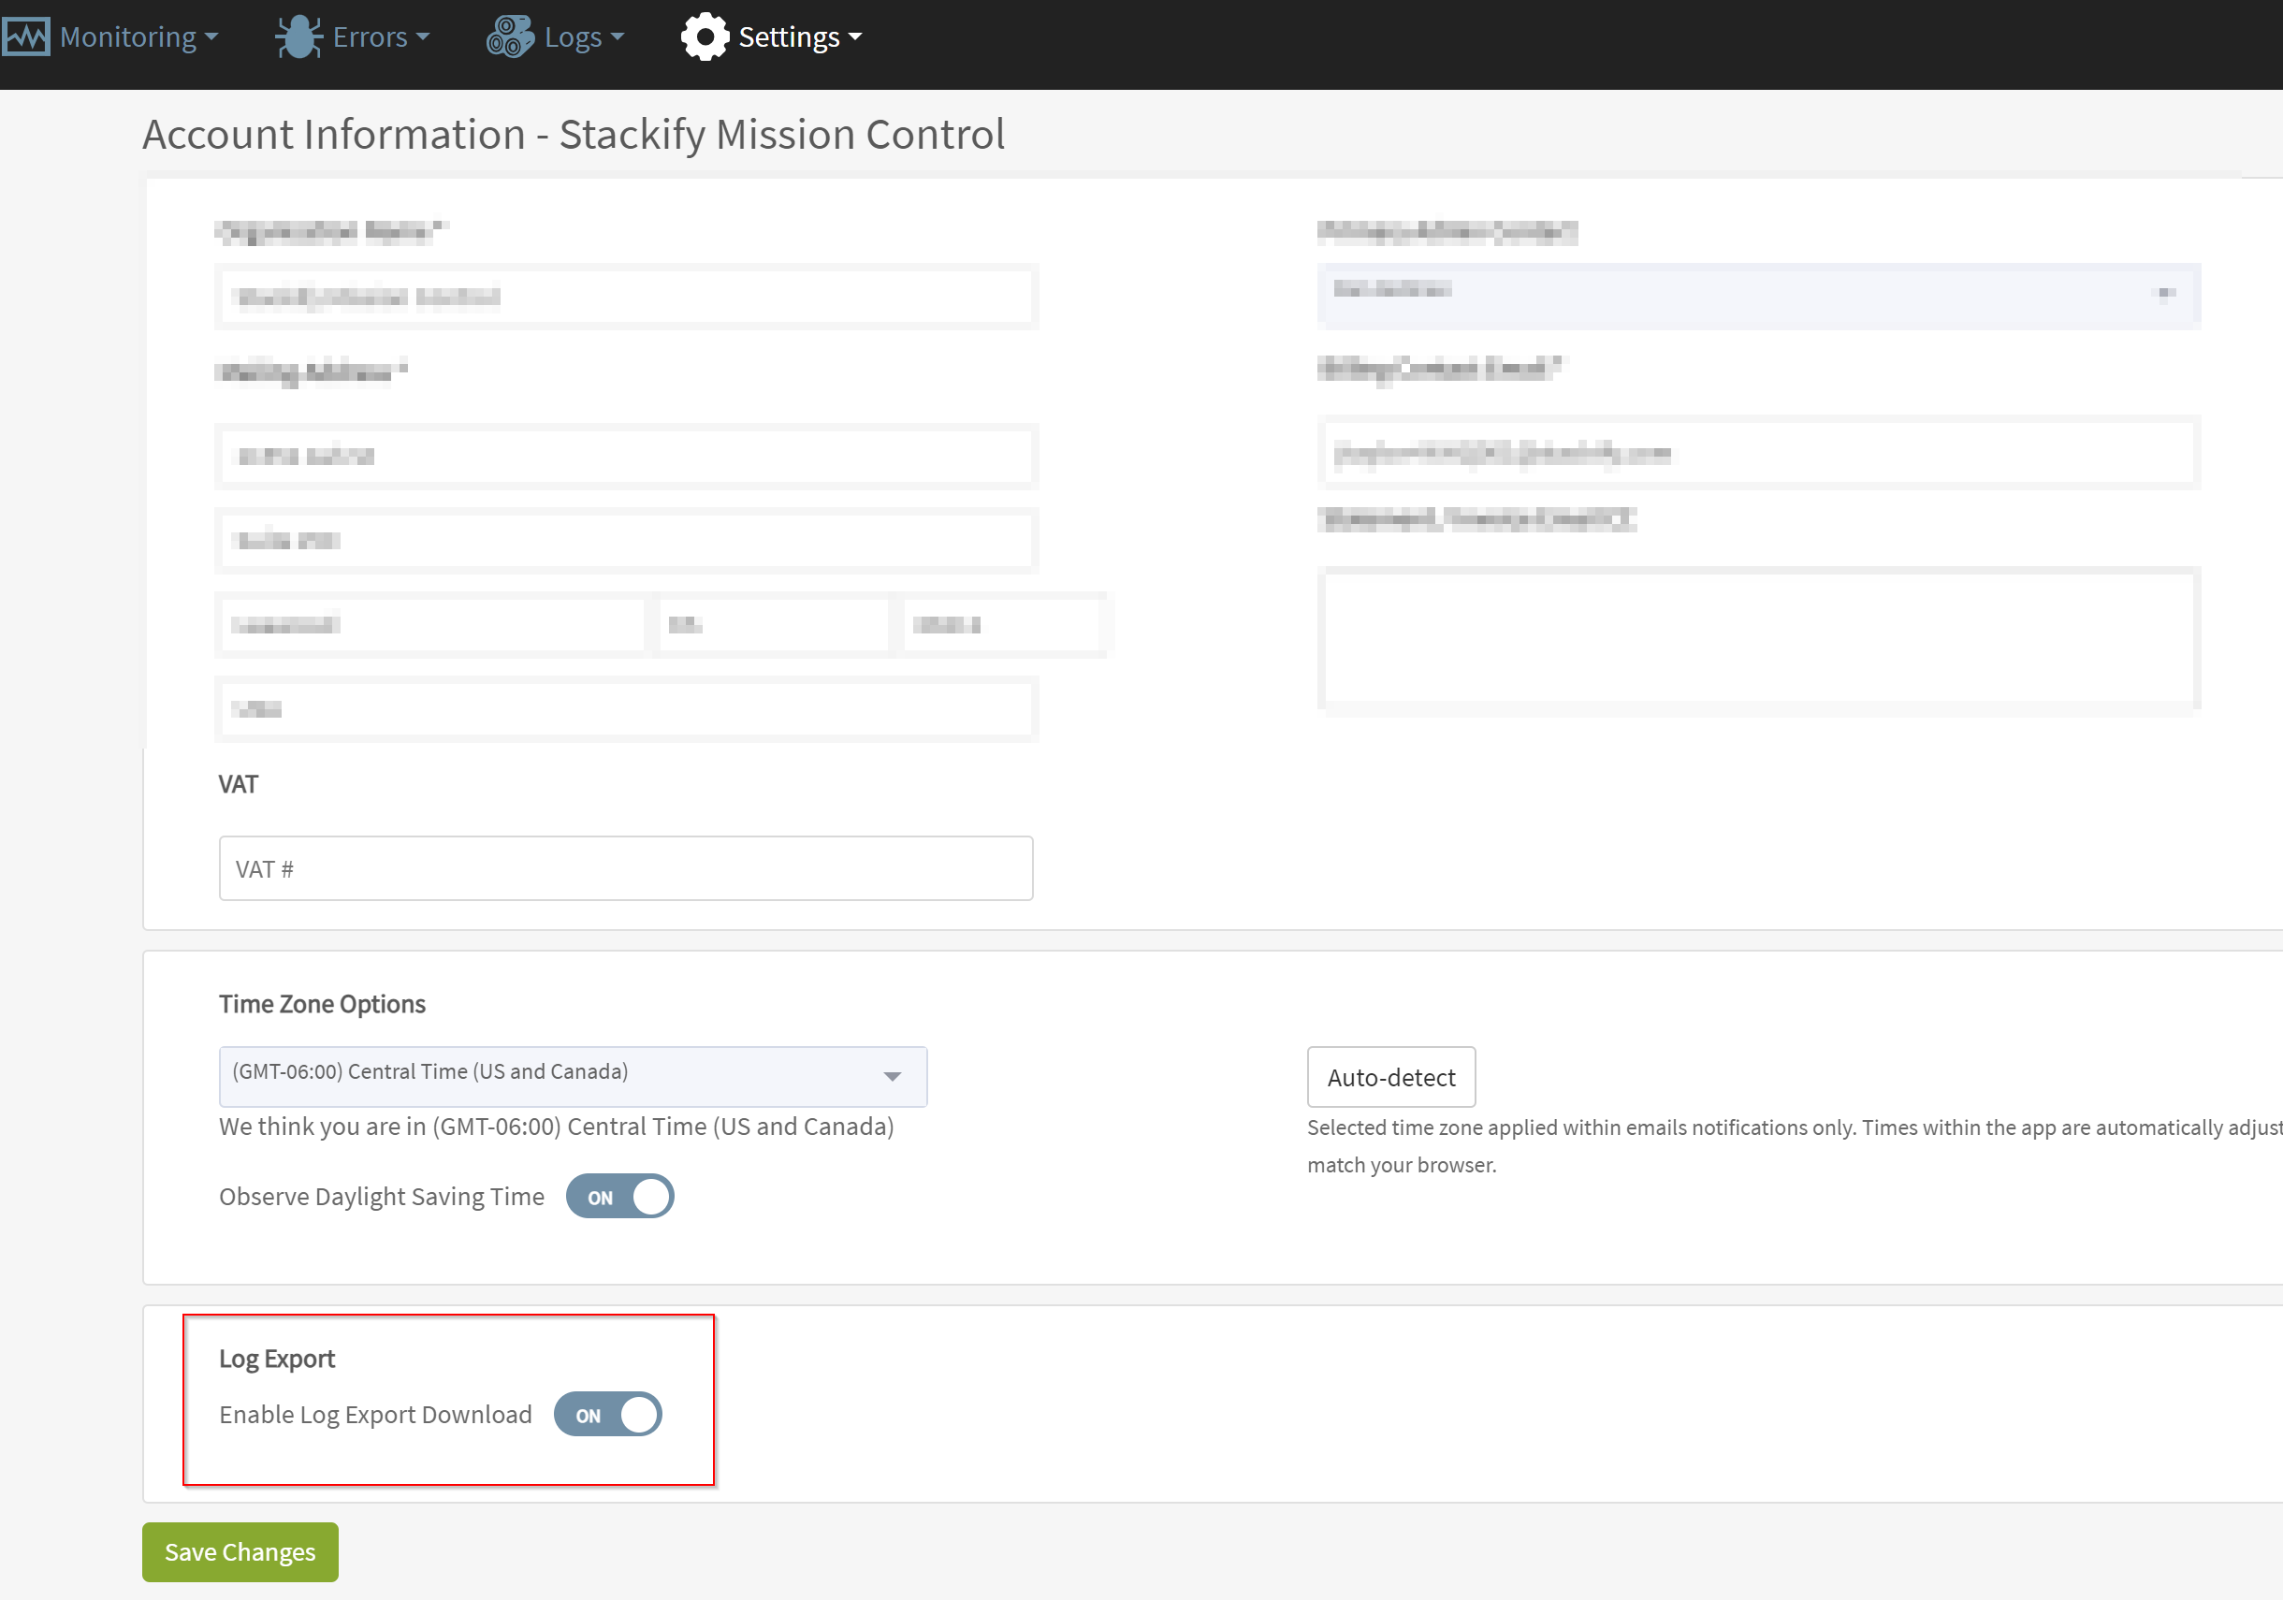Click the Settings gear icon

click(705, 36)
